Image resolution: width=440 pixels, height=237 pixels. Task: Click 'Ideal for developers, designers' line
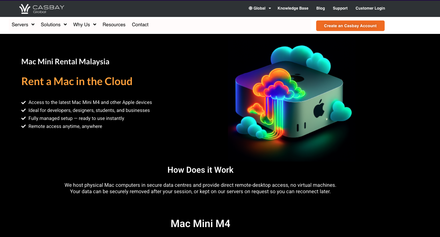click(89, 110)
